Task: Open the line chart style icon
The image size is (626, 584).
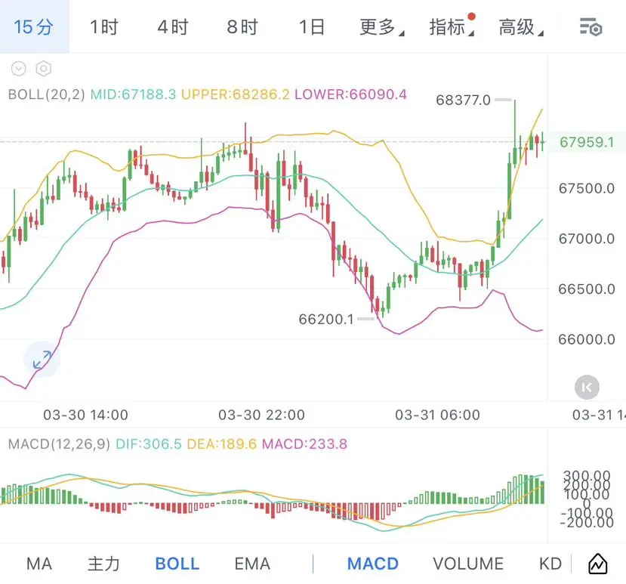Action: click(x=597, y=564)
